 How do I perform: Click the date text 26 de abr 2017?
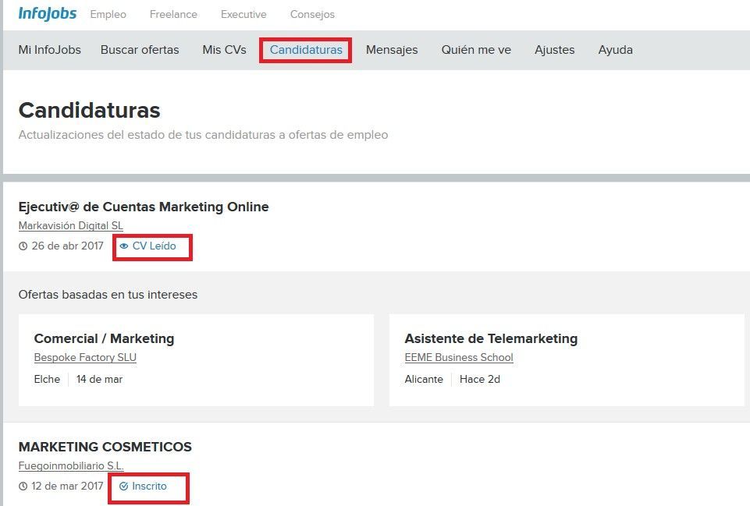click(67, 246)
